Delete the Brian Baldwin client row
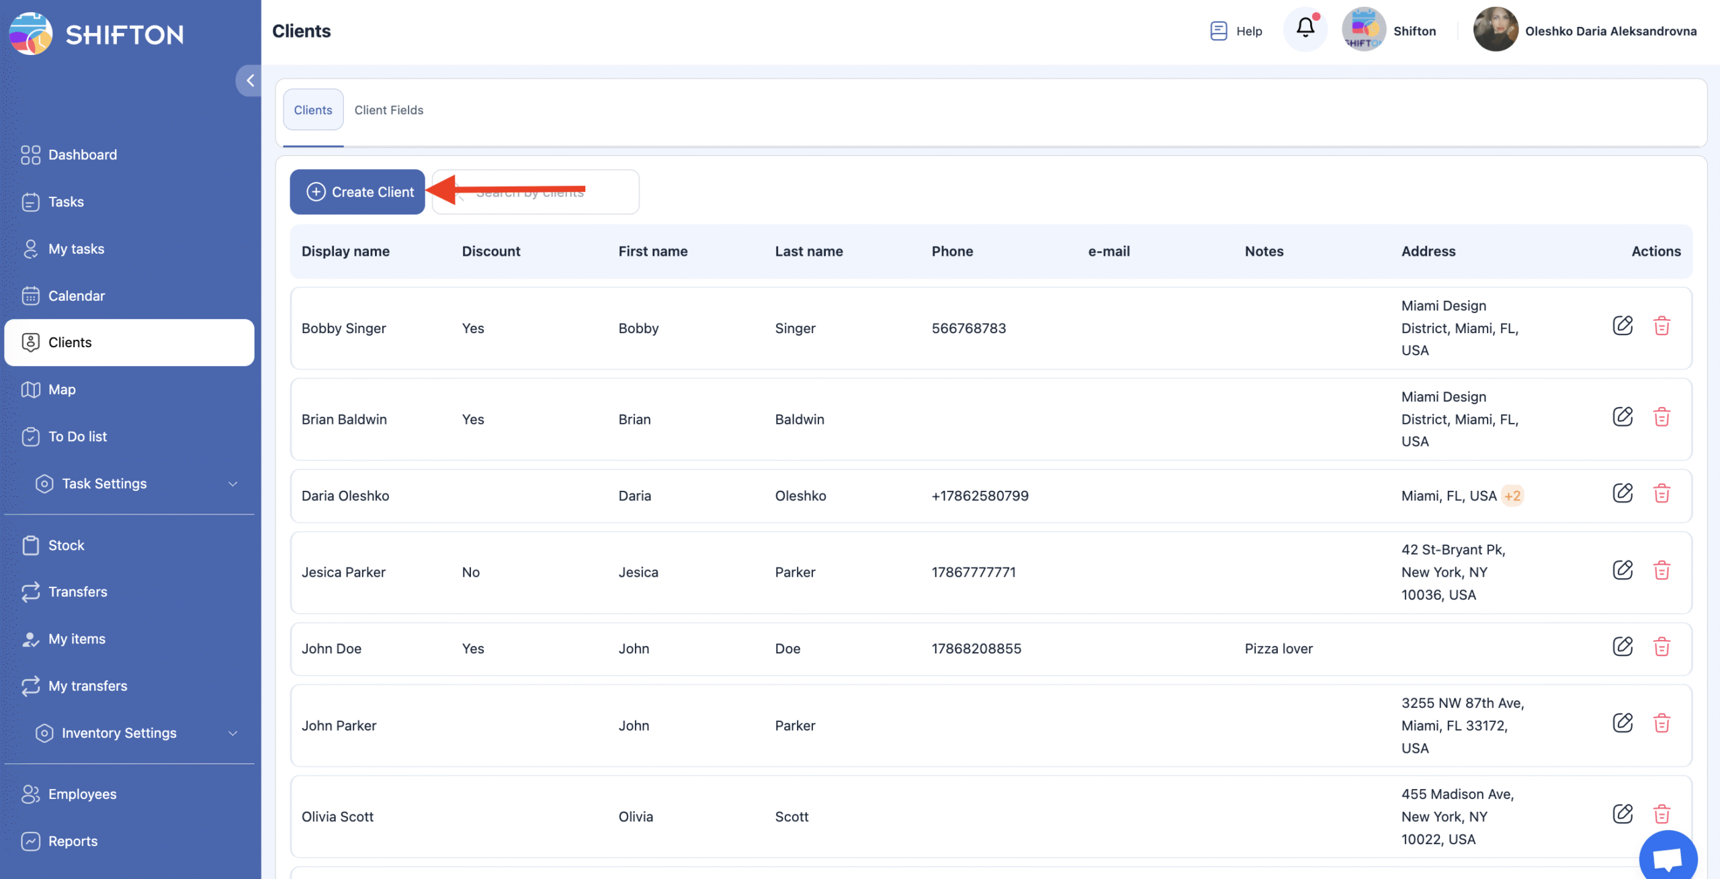The height and width of the screenshot is (879, 1720). [1661, 418]
